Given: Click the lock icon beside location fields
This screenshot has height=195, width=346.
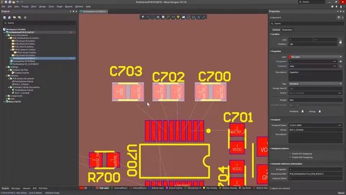Looking at the screenshot, I should coord(341,42).
